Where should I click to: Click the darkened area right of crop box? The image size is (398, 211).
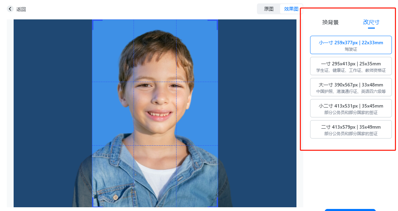tap(257, 113)
